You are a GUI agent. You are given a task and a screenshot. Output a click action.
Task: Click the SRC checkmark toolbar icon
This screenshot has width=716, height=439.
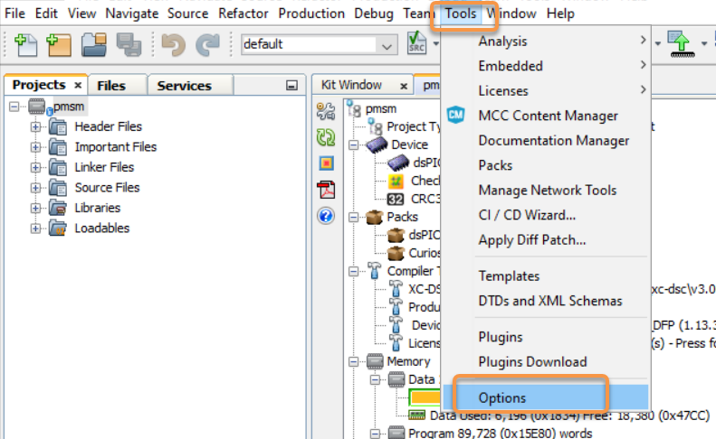(416, 42)
